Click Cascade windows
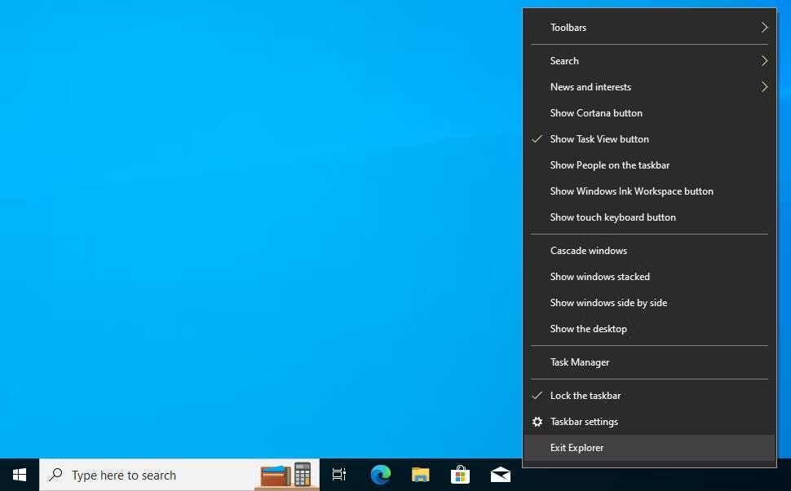The height and width of the screenshot is (491, 791). click(589, 250)
